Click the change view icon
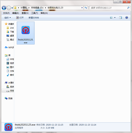This screenshot has width=132, height=133. (111, 18)
